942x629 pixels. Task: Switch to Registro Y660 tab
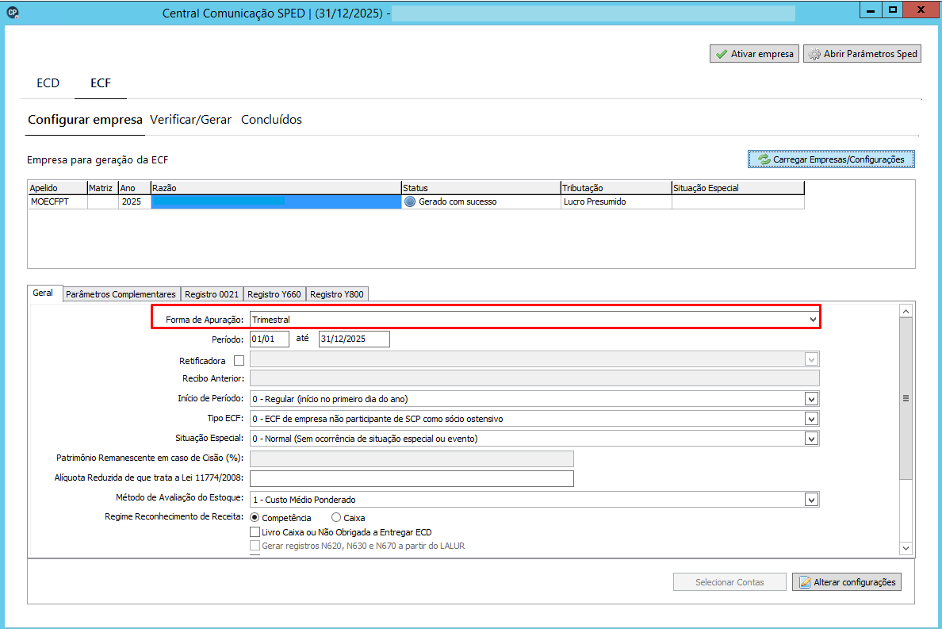click(274, 293)
